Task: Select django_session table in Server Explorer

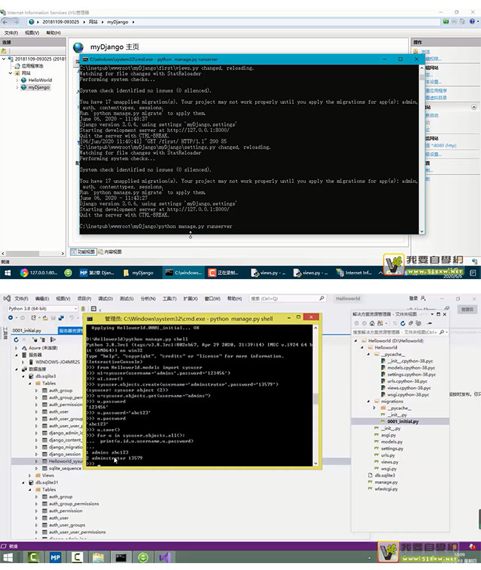Action: [x=65, y=454]
